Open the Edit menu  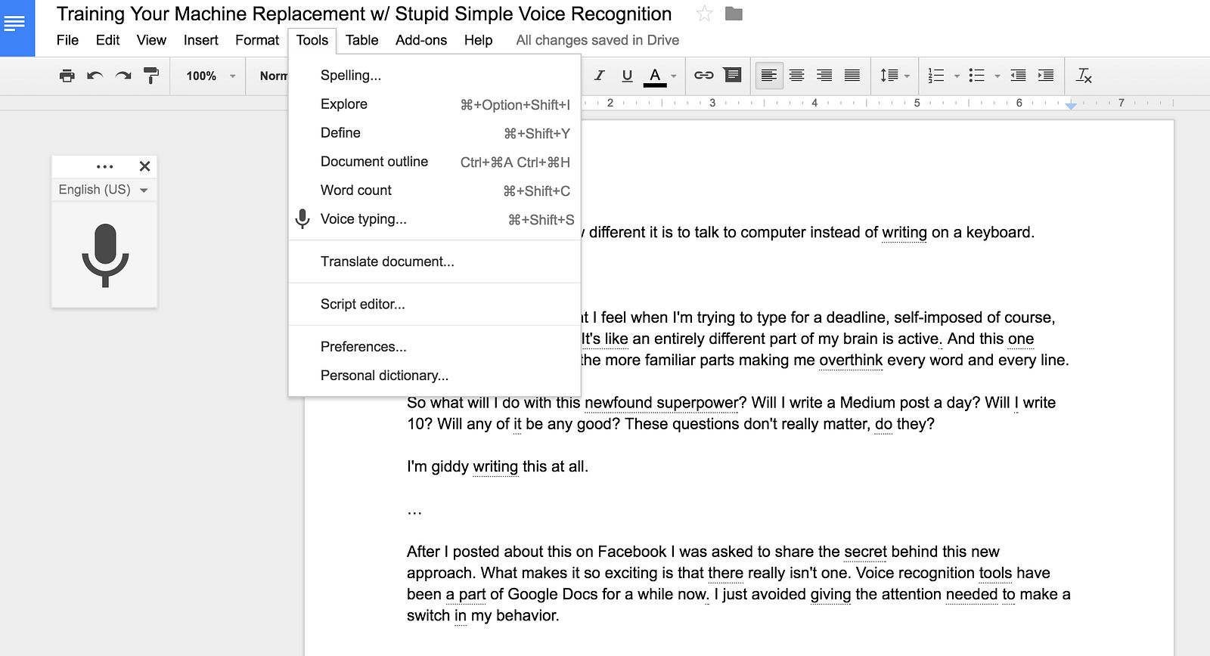click(107, 40)
